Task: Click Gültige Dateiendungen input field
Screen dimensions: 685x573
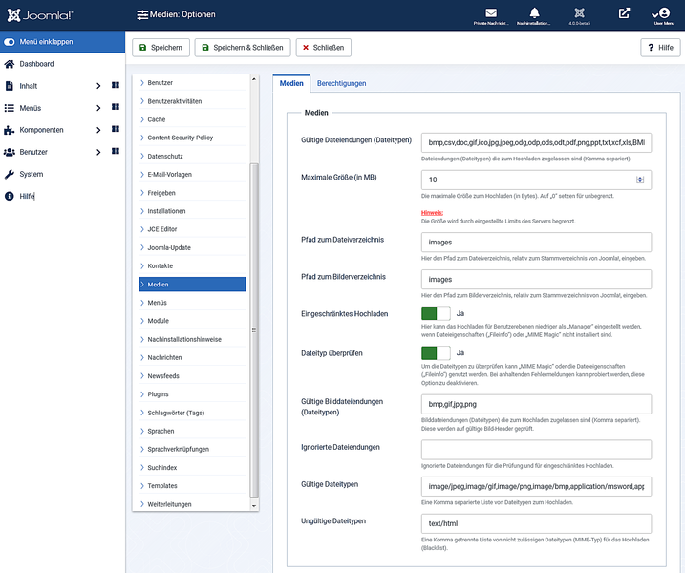Action: (536, 142)
